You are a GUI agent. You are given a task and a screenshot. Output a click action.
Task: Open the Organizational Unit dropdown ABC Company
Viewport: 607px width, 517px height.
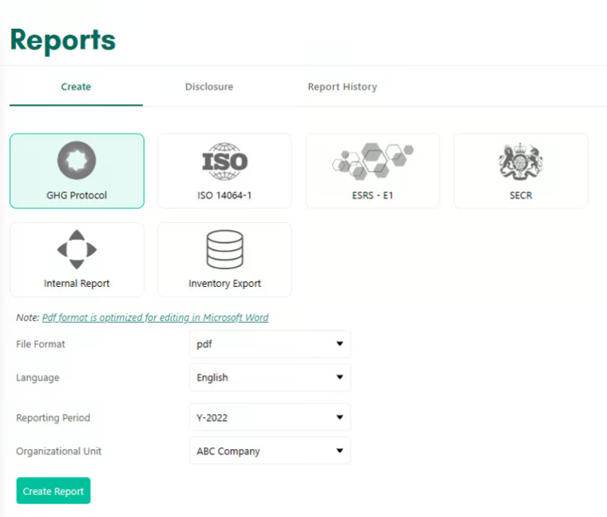270,451
